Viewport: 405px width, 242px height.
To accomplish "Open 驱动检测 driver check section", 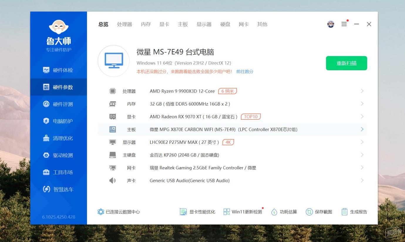I will coord(58,155).
